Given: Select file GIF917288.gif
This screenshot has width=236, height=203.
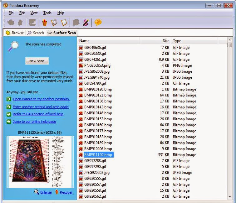Looking at the screenshot, I should coord(95,161).
